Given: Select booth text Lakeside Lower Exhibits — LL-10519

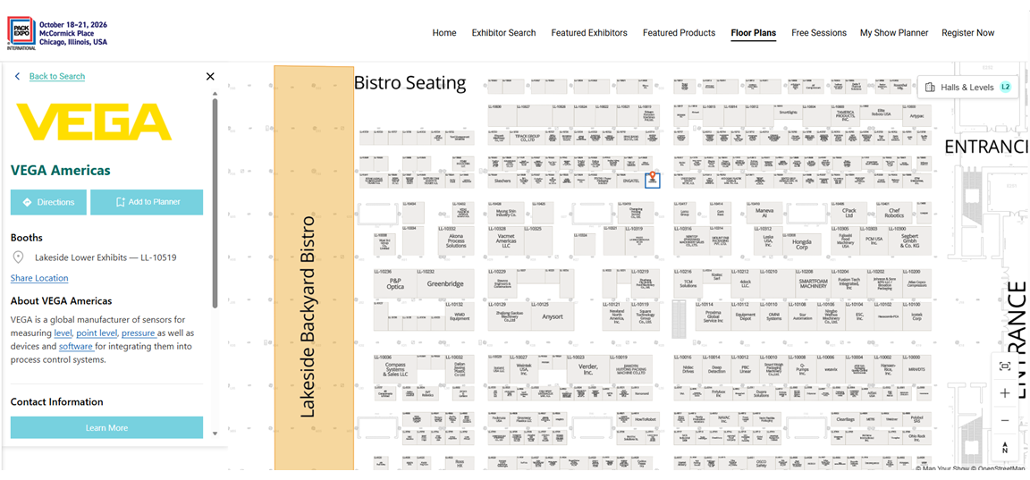Looking at the screenshot, I should (106, 257).
